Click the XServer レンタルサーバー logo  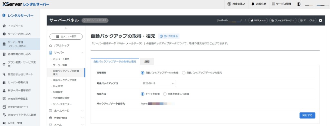[26, 4]
